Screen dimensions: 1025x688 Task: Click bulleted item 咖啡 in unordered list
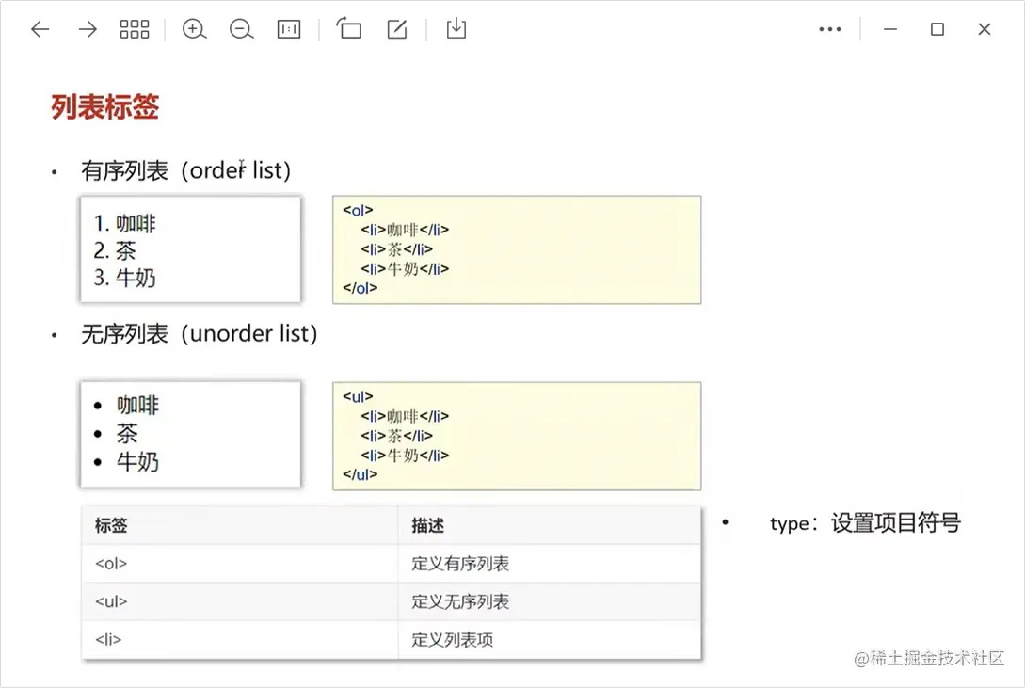coord(127,405)
